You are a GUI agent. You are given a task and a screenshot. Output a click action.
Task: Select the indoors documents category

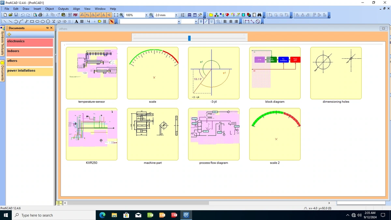pos(30,52)
